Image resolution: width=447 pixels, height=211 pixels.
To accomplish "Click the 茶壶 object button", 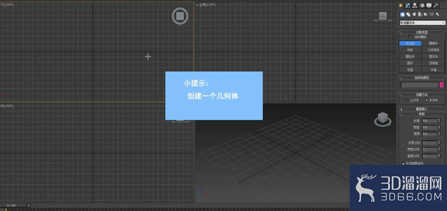I will [410, 70].
